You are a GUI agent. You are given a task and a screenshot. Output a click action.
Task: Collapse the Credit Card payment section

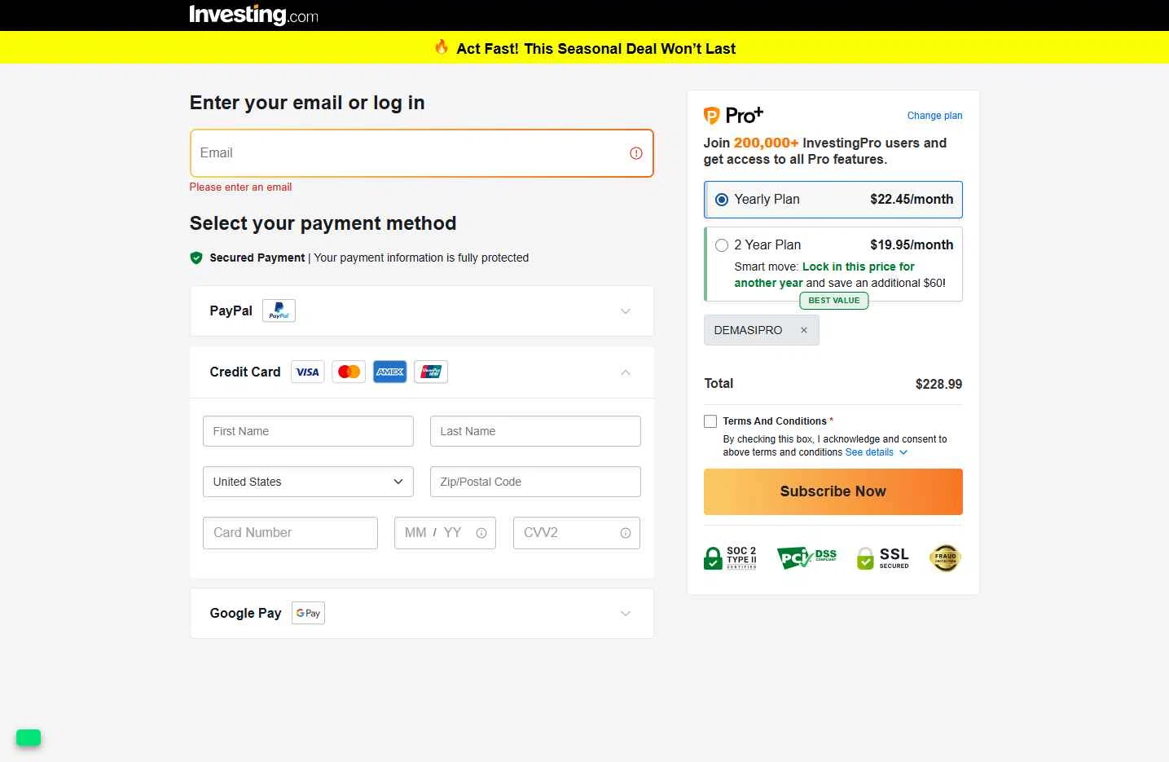626,372
